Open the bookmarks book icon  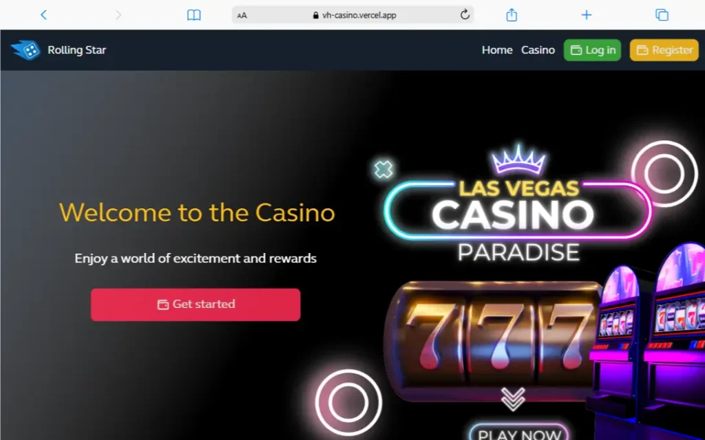click(193, 15)
